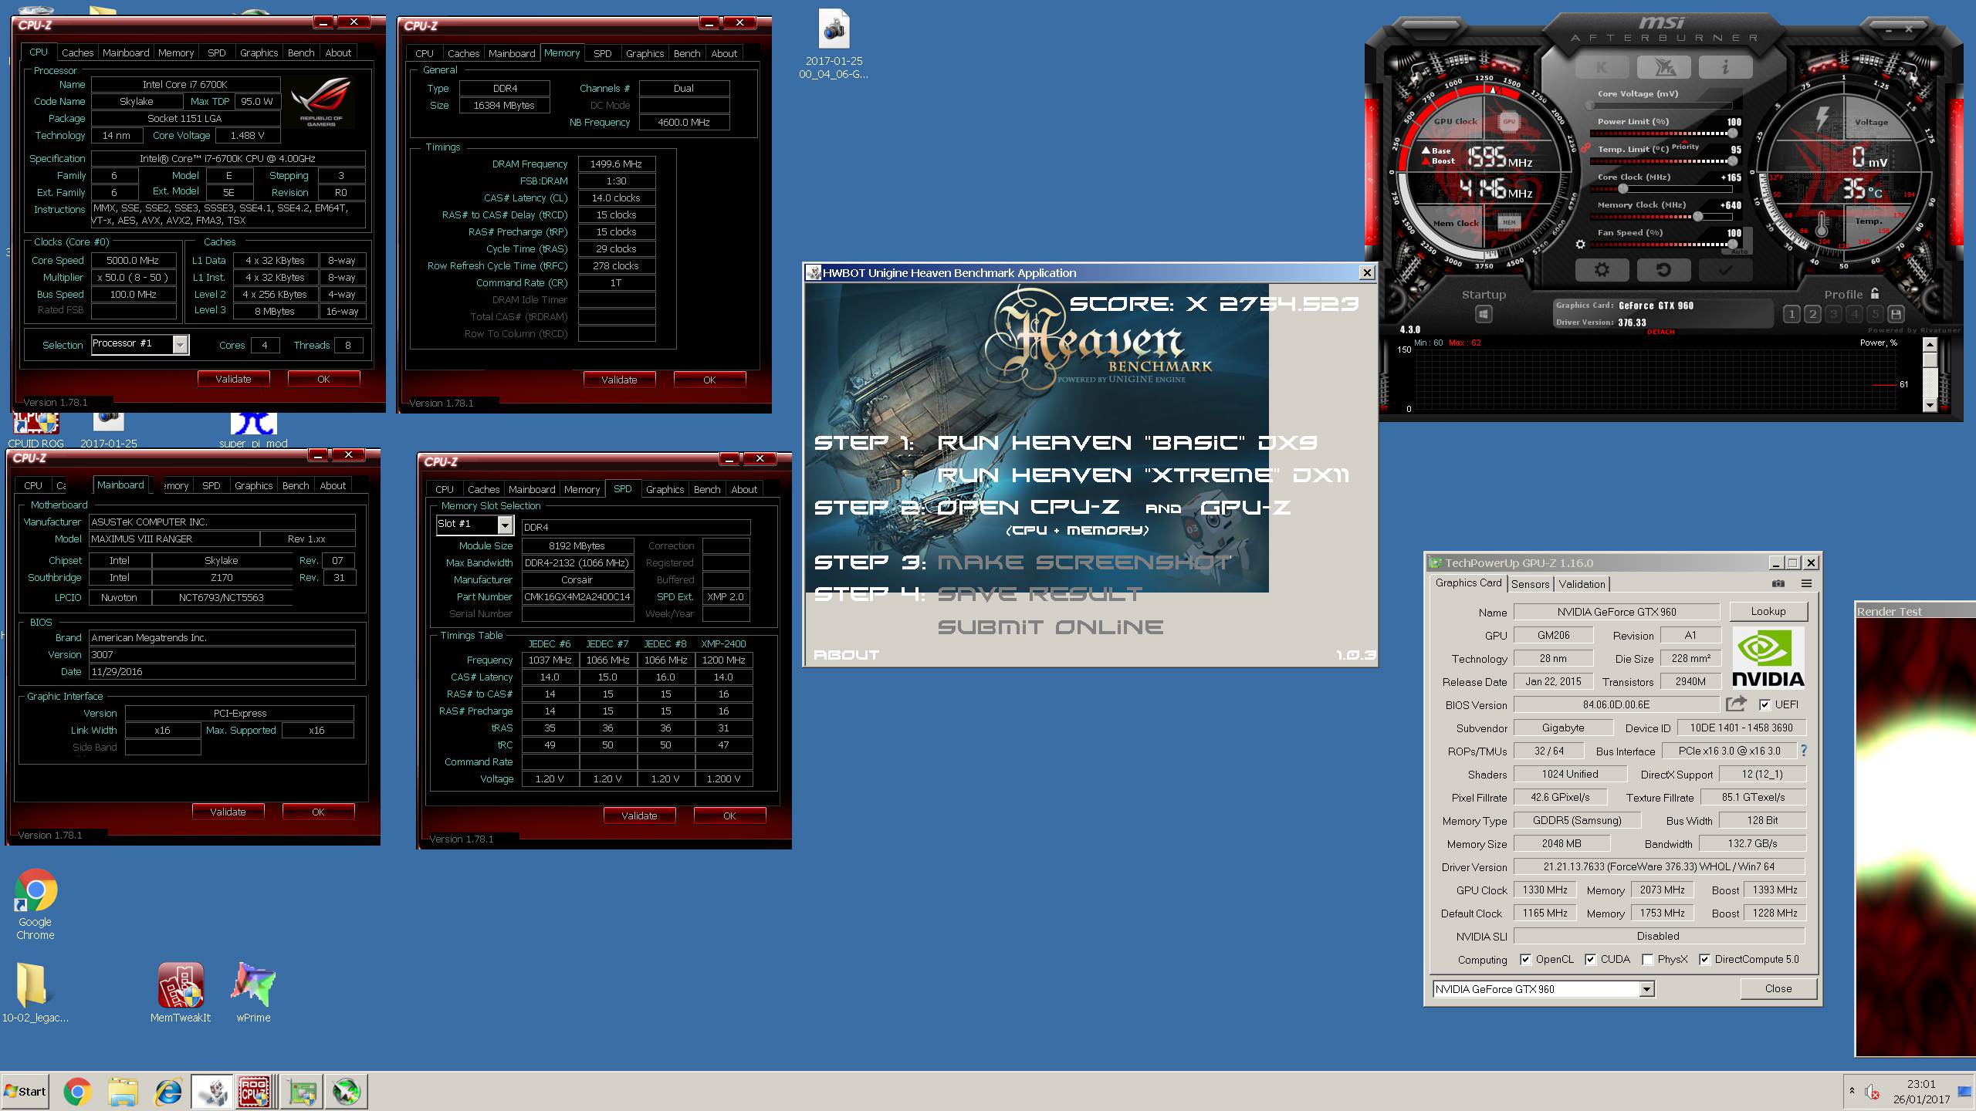The image size is (1976, 1111).
Task: Apply Afterburner settings with checkmark button
Action: pos(1725,270)
